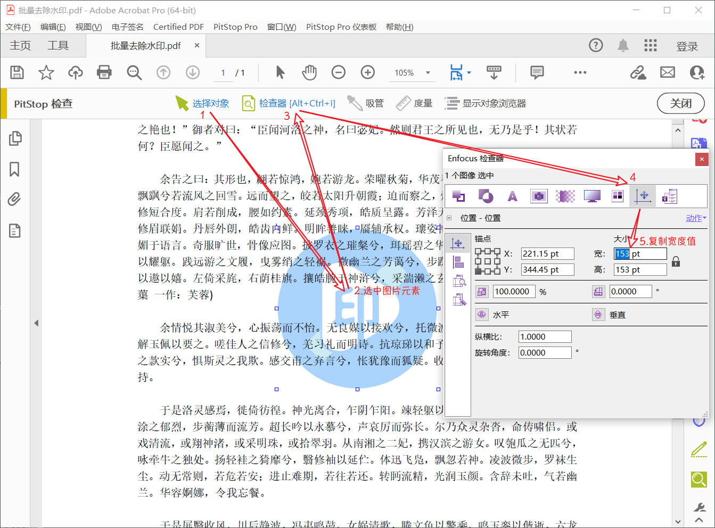Screen dimensions: 715x528
Task: Select the 度量 measure tool
Action: tap(414, 103)
